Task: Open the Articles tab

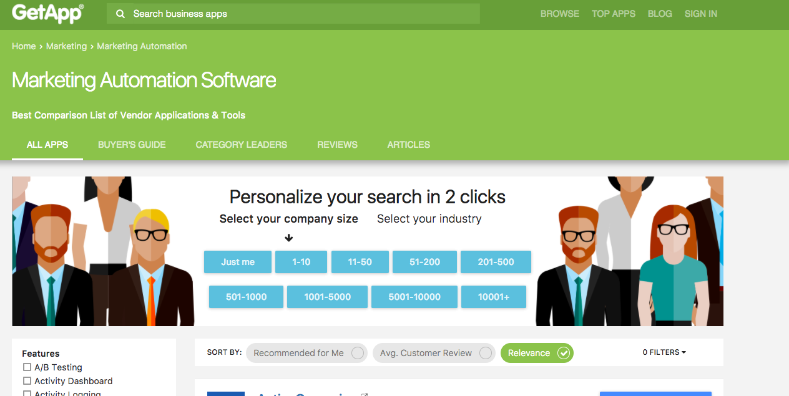Action: pos(409,145)
